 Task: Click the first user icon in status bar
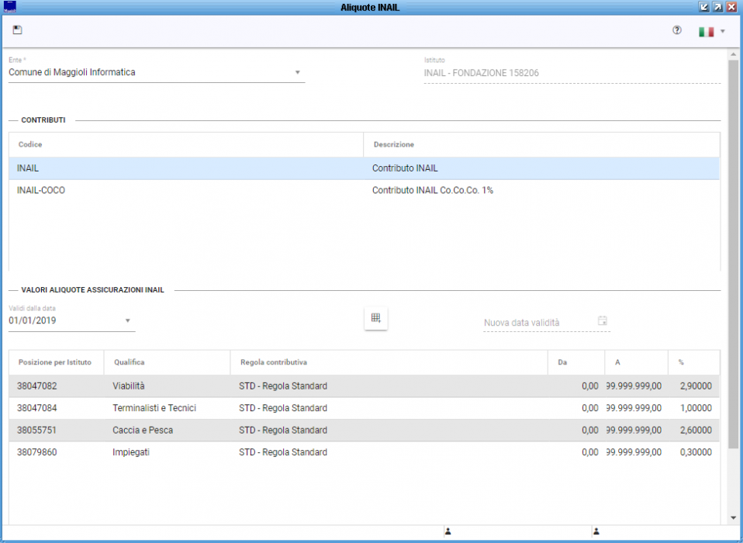448,531
